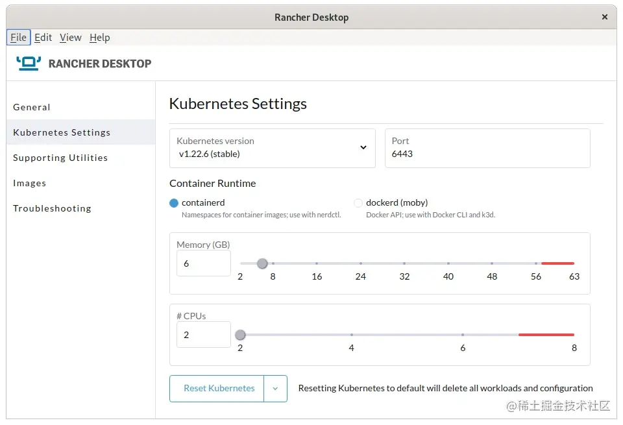Click the 'Resetting Kubernetes to default' warning text
Viewport: 623px width, 425px height.
coord(445,388)
